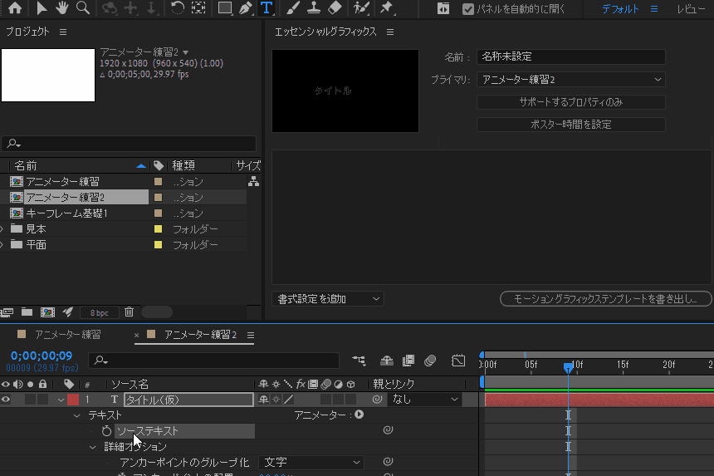Click the new folder icon in Project panel
This screenshot has width=714, height=476.
[x=27, y=312]
